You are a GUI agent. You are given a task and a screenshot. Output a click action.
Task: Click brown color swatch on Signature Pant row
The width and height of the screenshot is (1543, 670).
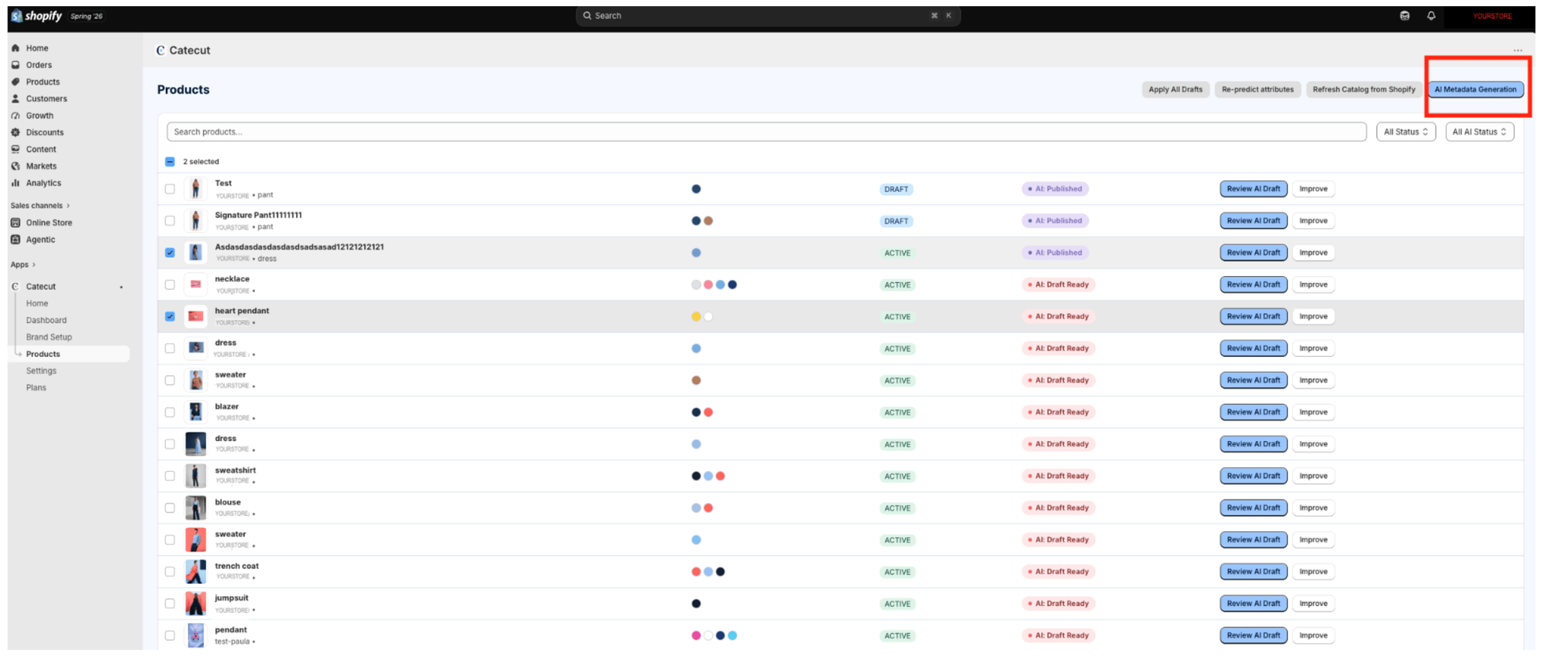pyautogui.click(x=708, y=221)
